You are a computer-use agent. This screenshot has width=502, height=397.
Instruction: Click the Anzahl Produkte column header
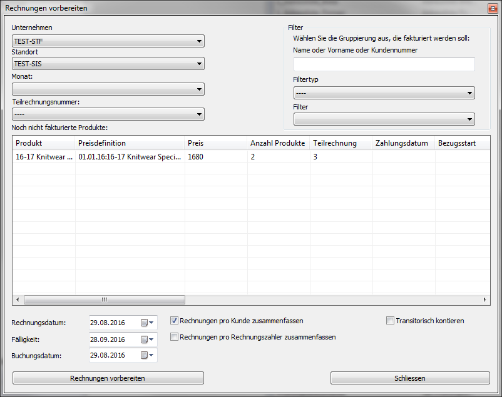[278, 143]
